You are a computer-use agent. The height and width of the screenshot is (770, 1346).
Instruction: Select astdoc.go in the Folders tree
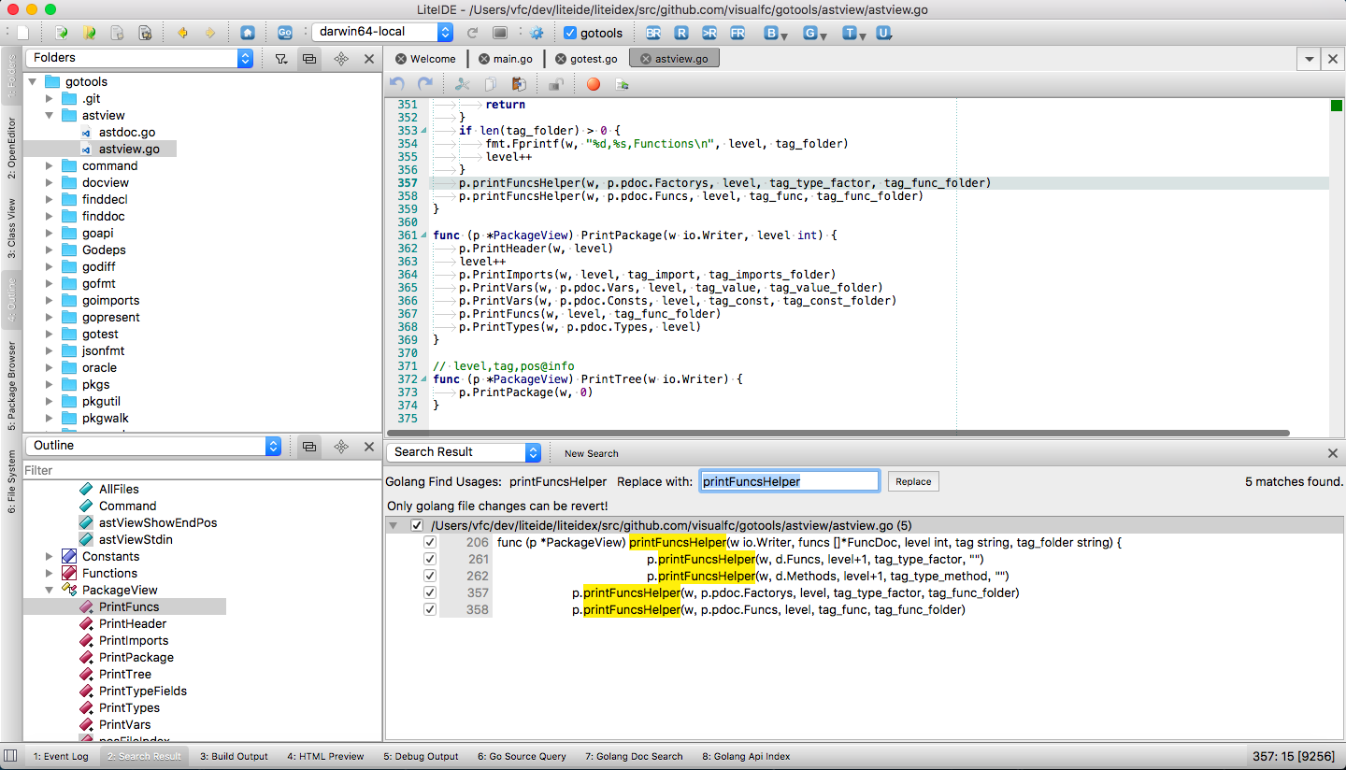127,133
